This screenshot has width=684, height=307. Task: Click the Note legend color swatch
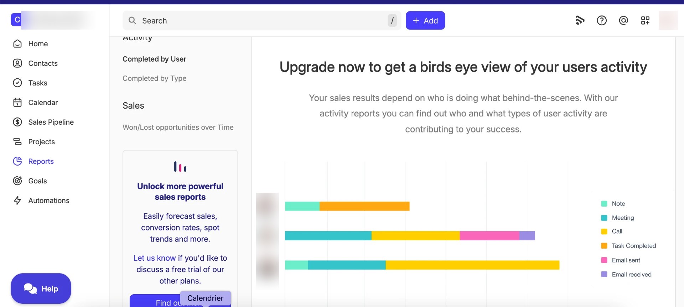tap(604, 204)
